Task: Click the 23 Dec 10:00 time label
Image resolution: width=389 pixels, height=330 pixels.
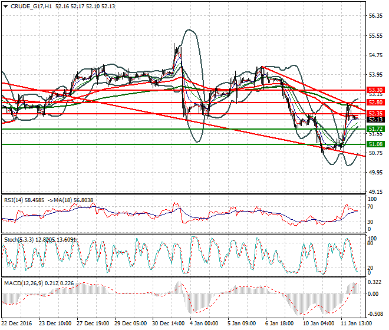Action: [55, 324]
